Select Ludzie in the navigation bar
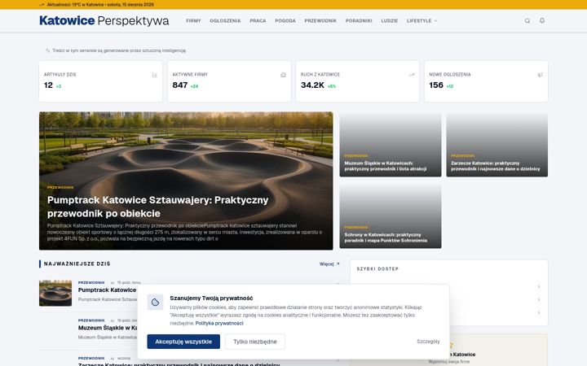The width and height of the screenshot is (587, 366). [390, 21]
